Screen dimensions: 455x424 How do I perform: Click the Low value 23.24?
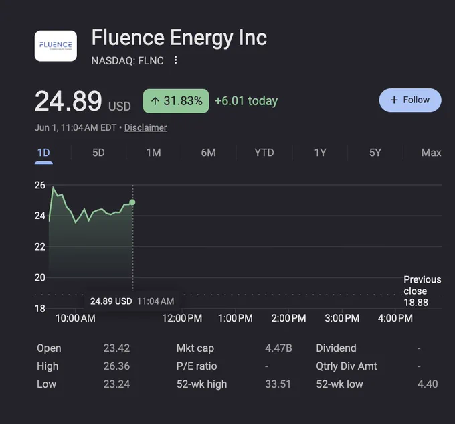point(116,384)
